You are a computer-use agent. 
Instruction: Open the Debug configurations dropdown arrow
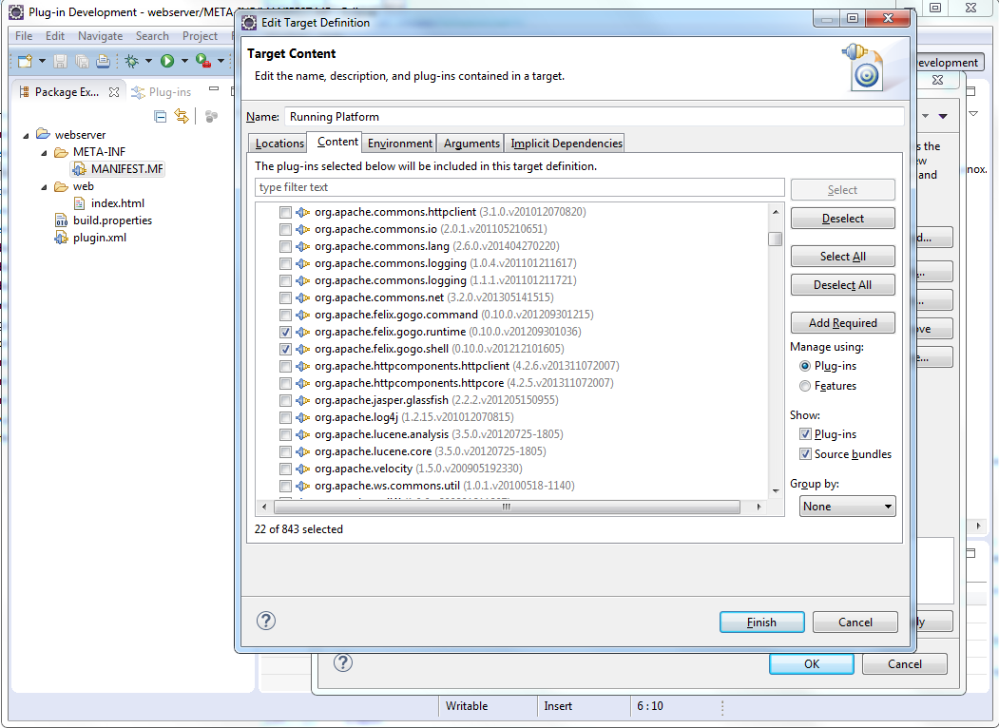(148, 61)
